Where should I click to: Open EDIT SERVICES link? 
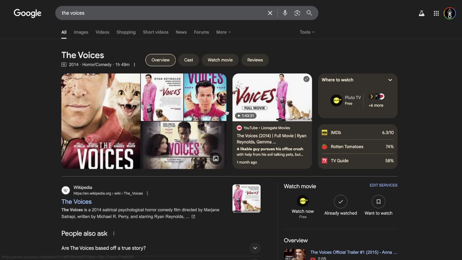pos(383,185)
